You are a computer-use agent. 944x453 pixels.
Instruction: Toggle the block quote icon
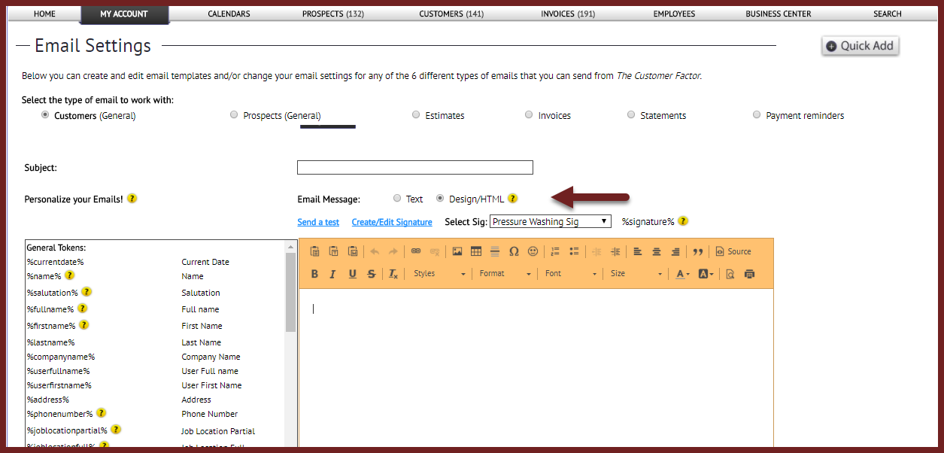click(697, 251)
